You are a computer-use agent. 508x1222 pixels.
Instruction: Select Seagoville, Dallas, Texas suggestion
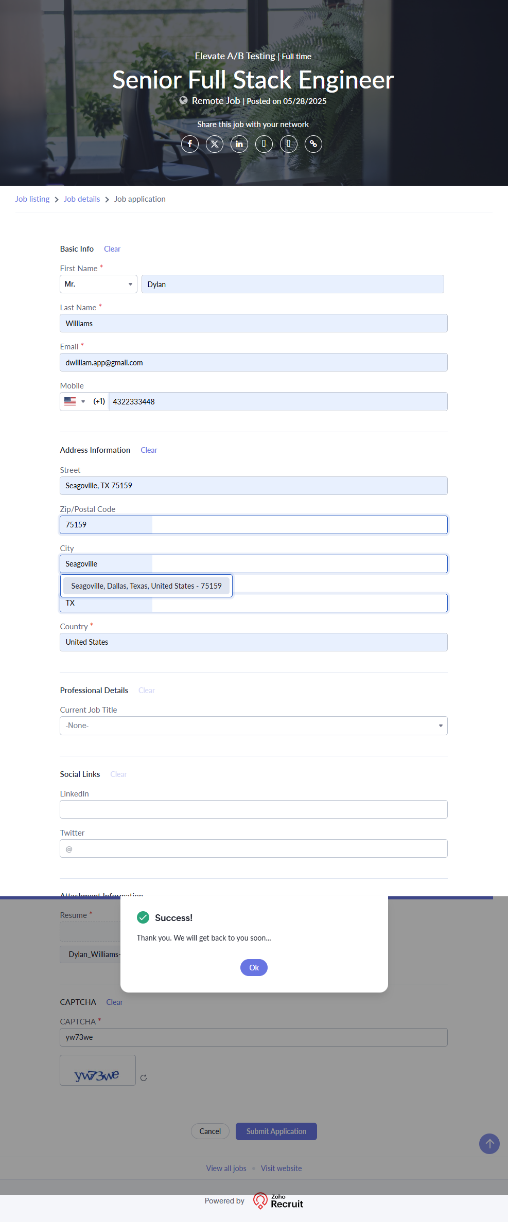click(146, 586)
